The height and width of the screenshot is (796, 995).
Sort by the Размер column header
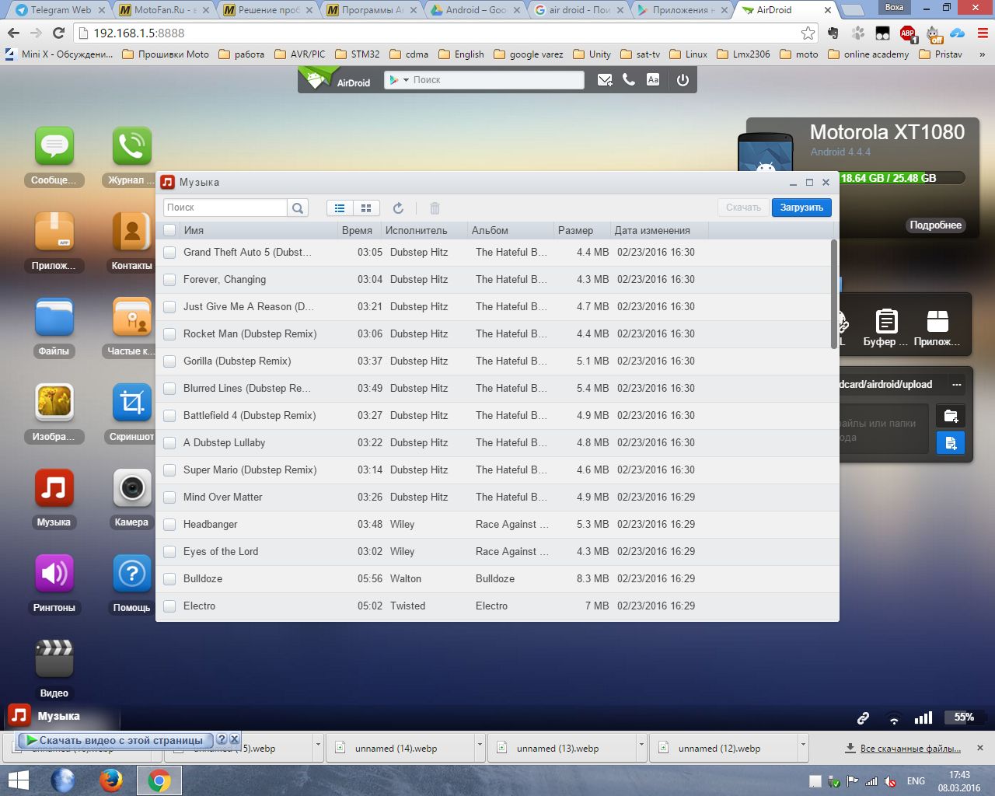[581, 230]
